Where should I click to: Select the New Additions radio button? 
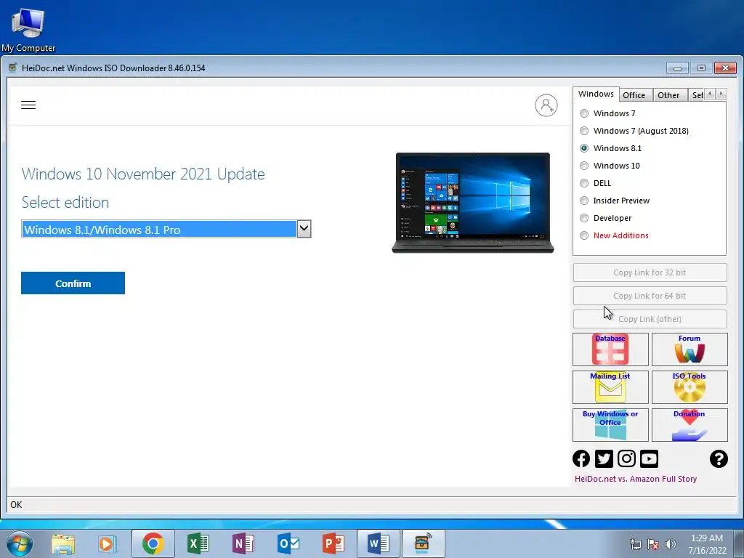coord(584,235)
